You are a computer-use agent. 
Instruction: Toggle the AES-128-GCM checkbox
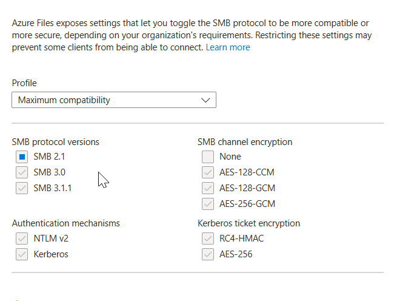pos(208,188)
